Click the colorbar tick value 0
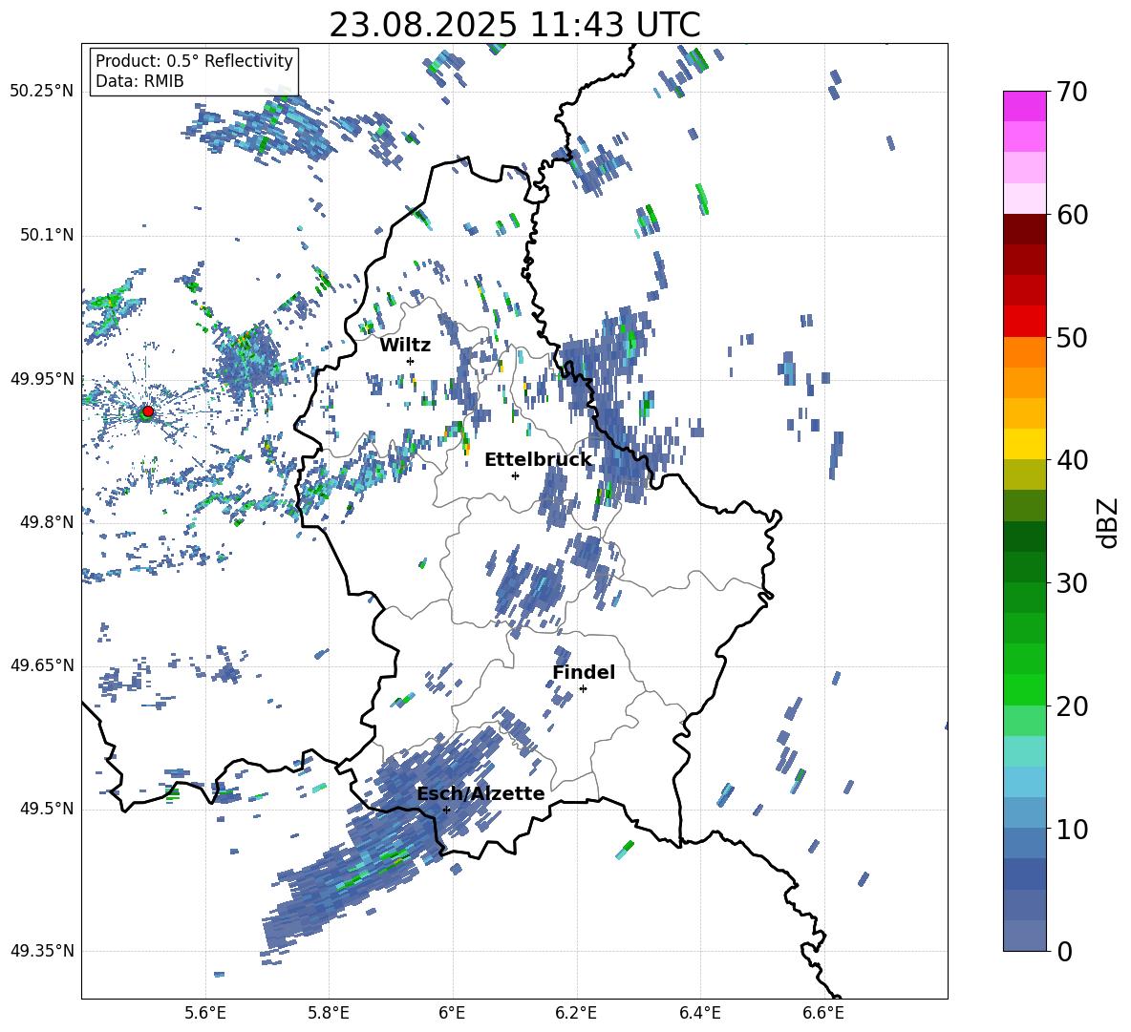 [1064, 951]
